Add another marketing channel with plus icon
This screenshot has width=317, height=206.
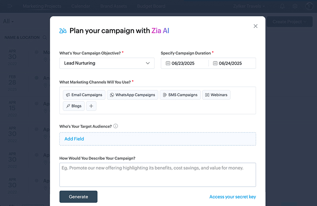point(91,106)
